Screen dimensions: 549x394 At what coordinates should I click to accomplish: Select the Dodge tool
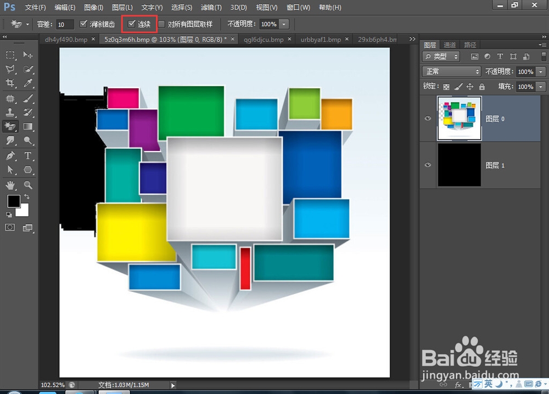(x=28, y=140)
